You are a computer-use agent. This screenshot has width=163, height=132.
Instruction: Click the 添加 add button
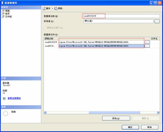(x=116, y=118)
